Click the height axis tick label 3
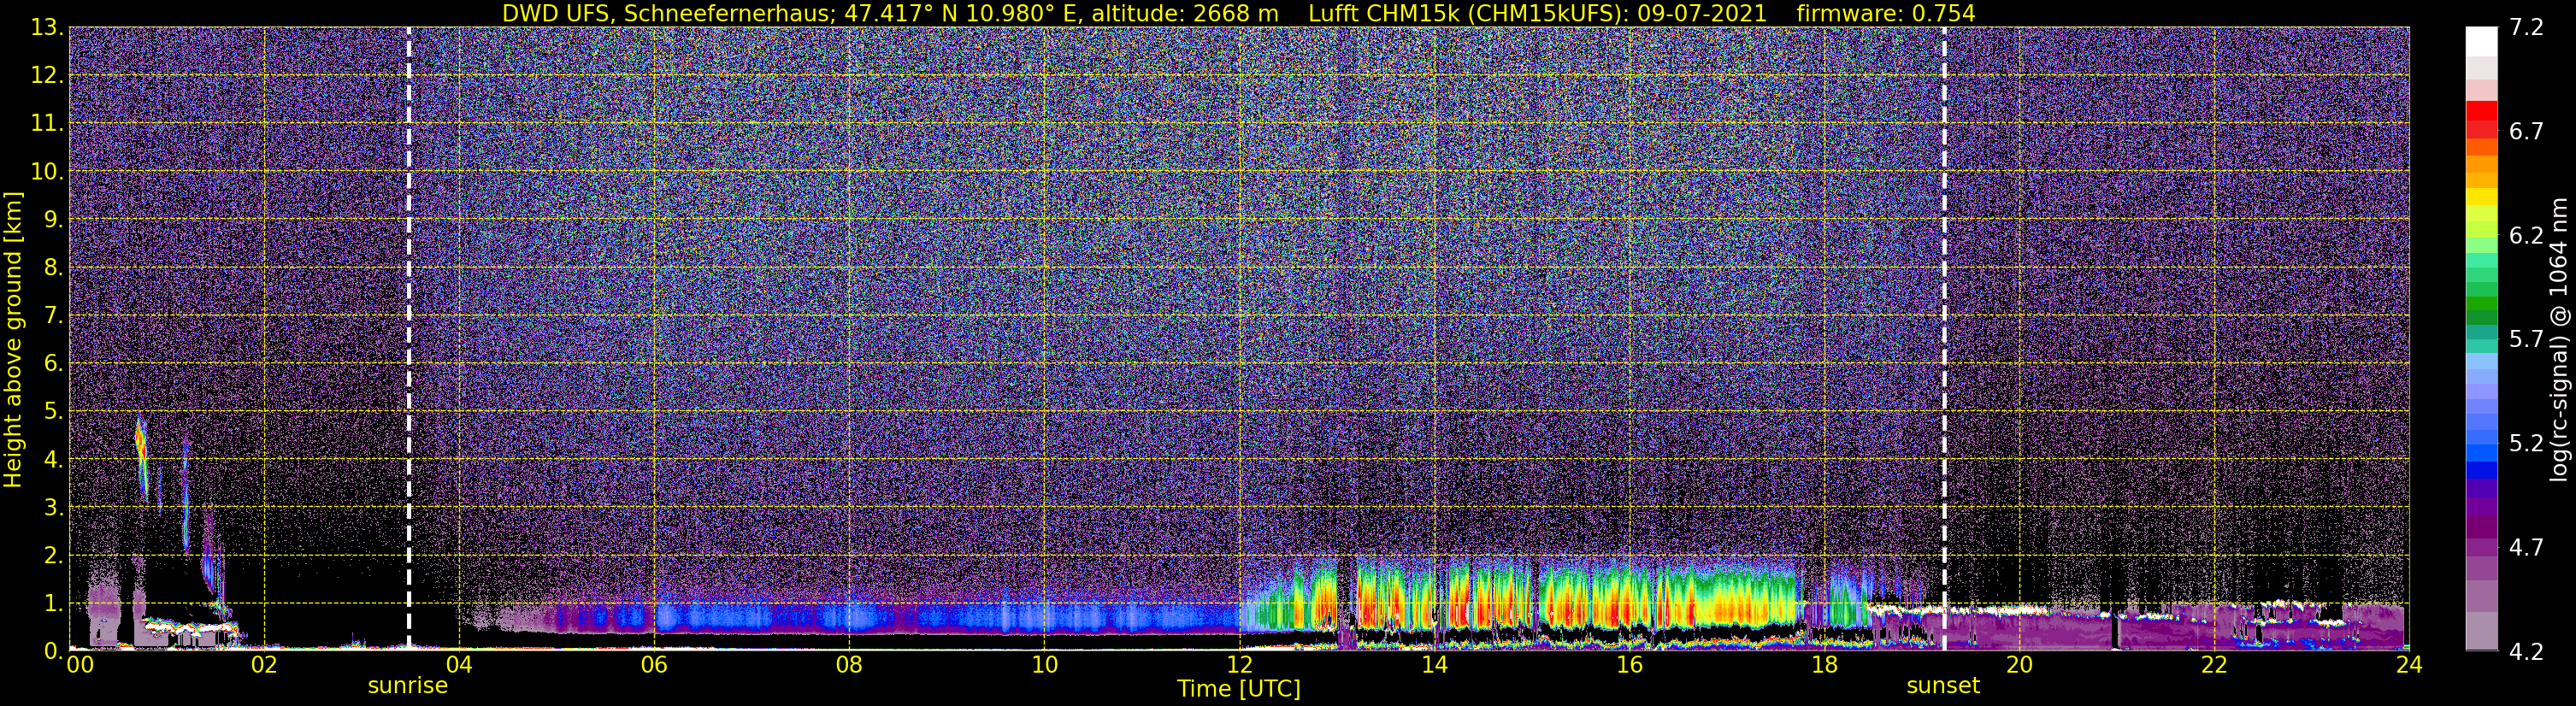Image resolution: width=2576 pixels, height=706 pixels. point(53,508)
